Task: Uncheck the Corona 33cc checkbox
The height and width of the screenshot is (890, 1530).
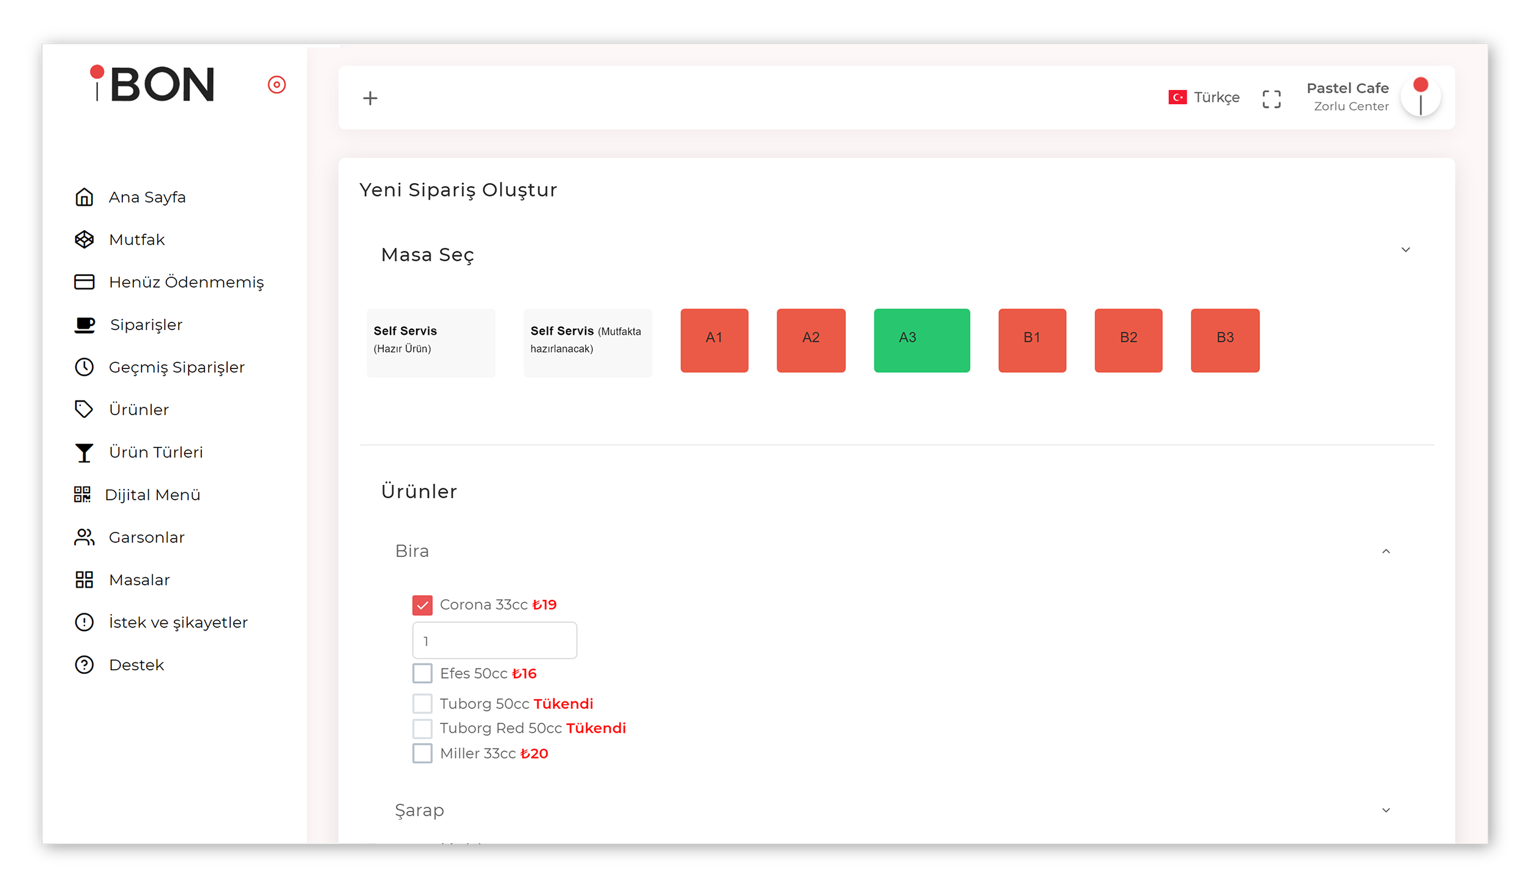Action: click(x=422, y=605)
